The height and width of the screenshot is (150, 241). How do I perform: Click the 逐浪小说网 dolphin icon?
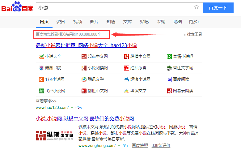[x=126, y=79]
